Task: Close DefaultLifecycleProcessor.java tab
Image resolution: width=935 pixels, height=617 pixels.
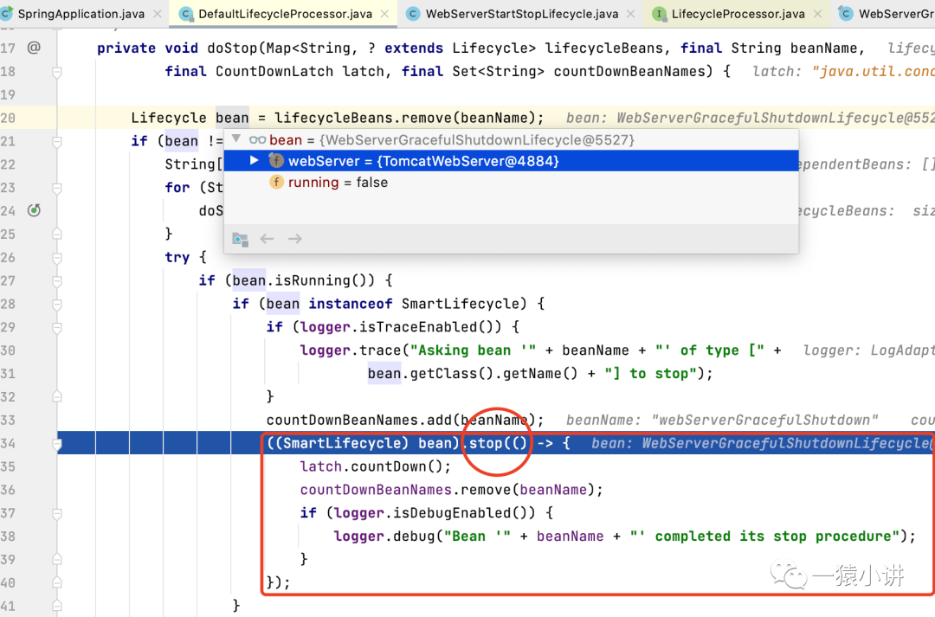Action: [x=384, y=14]
